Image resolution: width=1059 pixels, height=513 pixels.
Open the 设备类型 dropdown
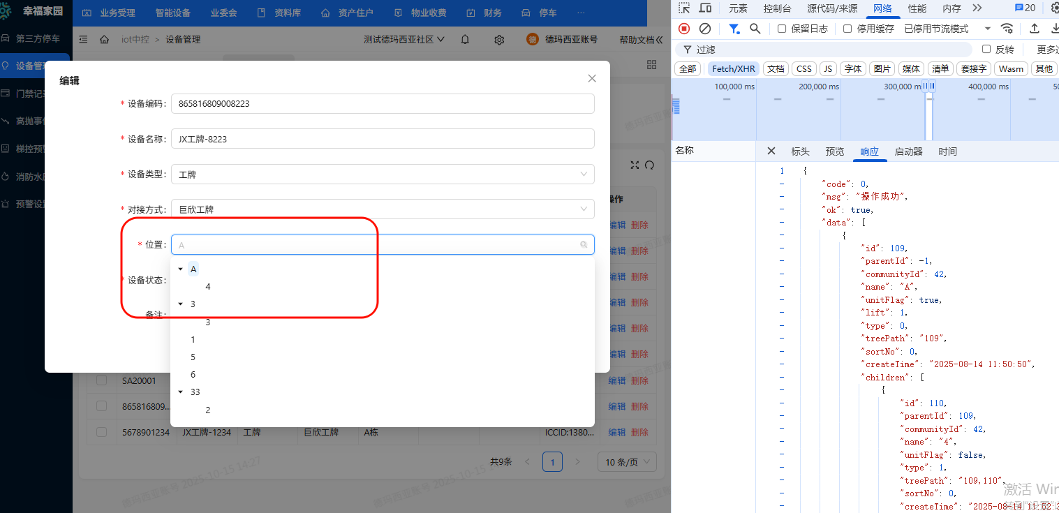[382, 174]
